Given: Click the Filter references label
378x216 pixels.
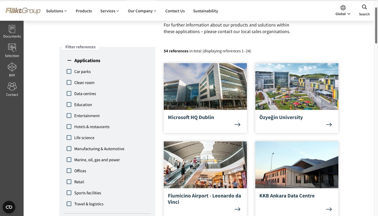Looking at the screenshot, I should coord(80,47).
